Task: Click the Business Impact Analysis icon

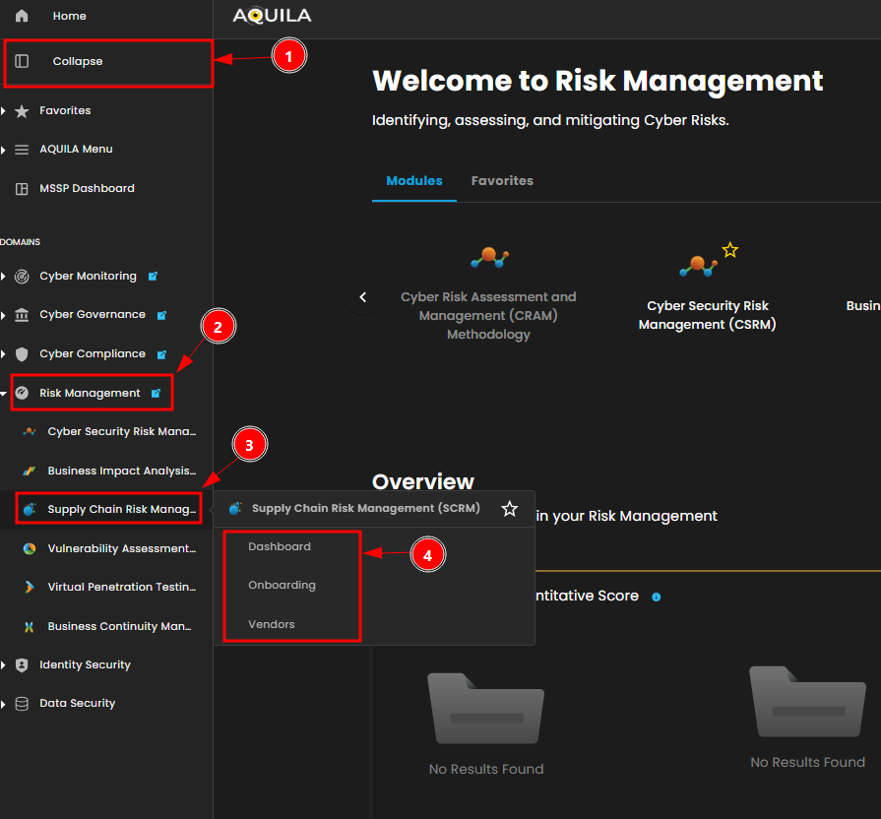Action: coord(30,471)
